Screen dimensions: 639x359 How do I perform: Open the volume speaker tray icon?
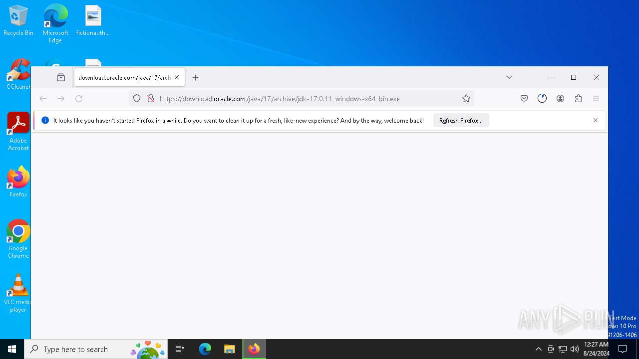click(575, 349)
